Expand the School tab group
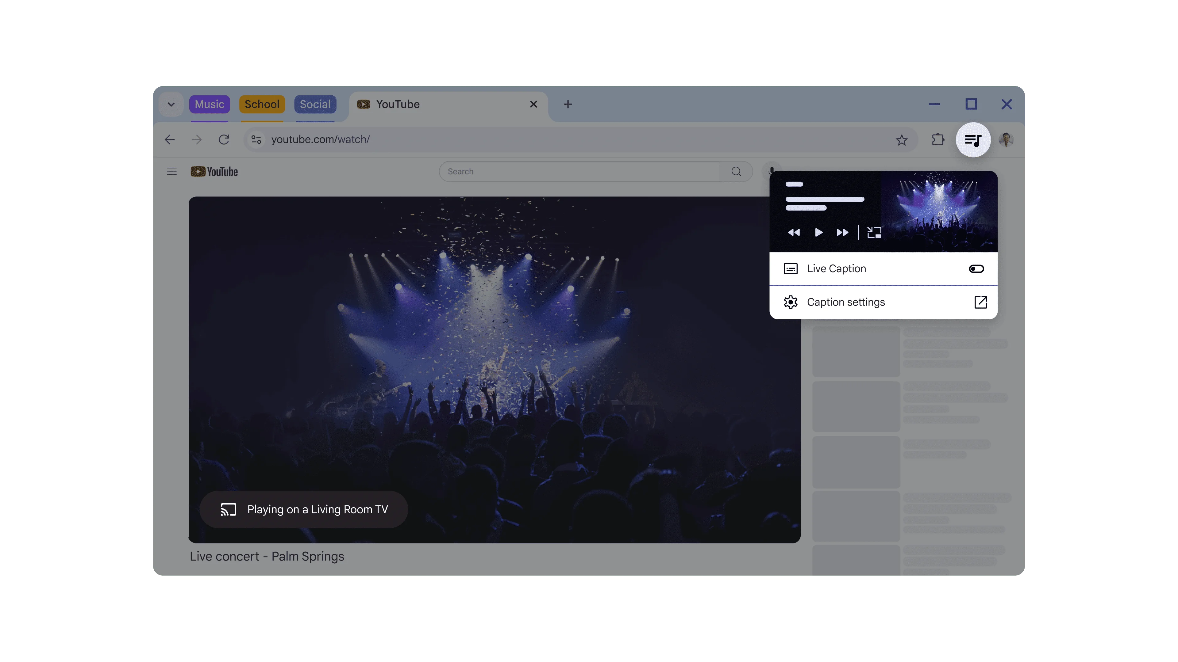This screenshot has height=662, width=1178. tap(262, 104)
